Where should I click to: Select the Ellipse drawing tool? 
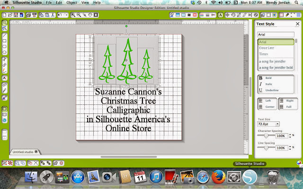pos(5,52)
